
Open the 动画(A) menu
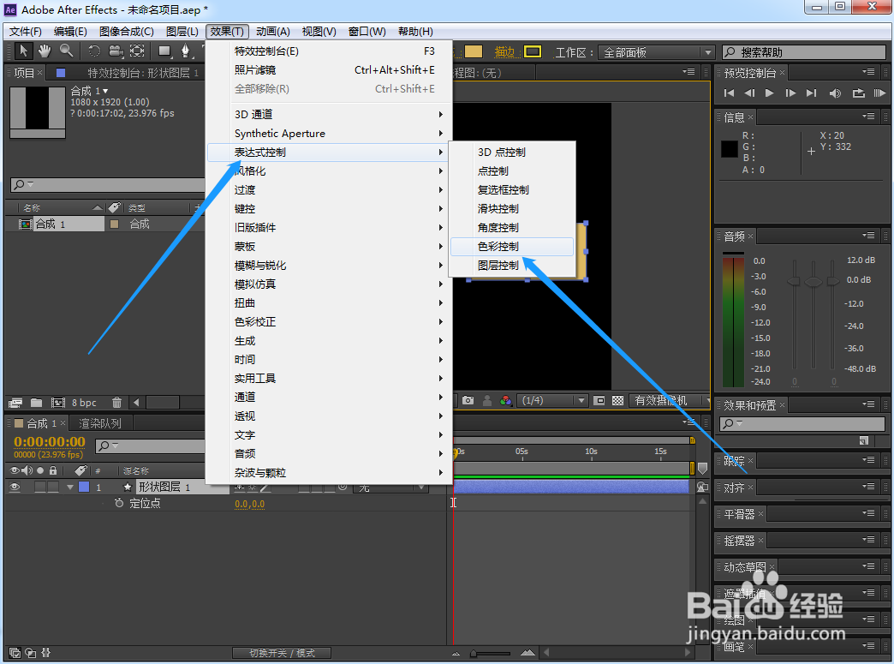click(x=273, y=32)
